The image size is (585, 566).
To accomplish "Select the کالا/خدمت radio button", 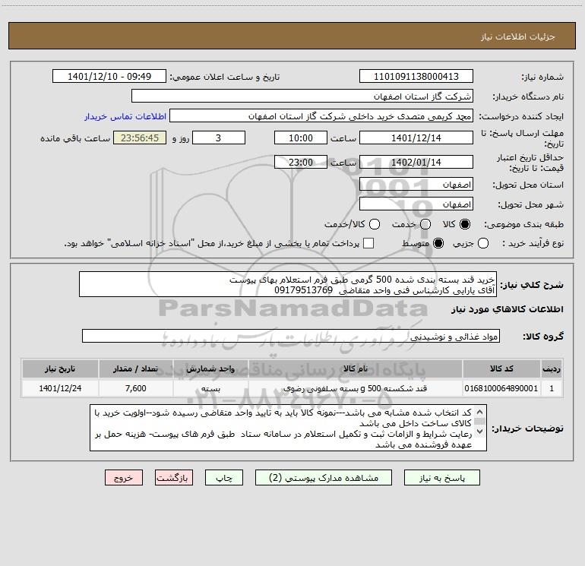I will [x=375, y=224].
